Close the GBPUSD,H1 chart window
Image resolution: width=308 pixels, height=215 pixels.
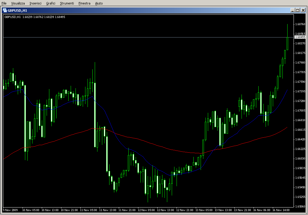(x=303, y=10)
